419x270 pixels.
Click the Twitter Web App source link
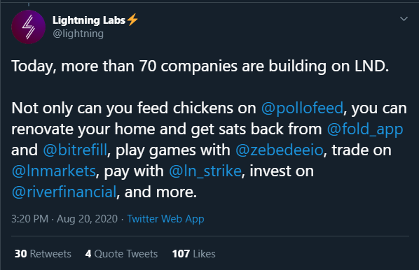pyautogui.click(x=165, y=219)
